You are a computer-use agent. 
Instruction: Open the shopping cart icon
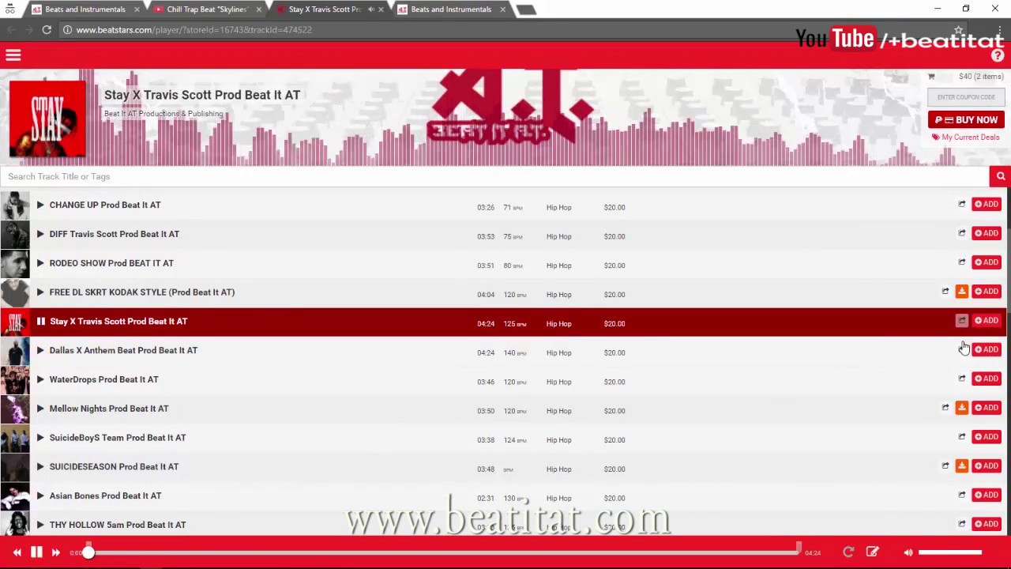point(931,77)
